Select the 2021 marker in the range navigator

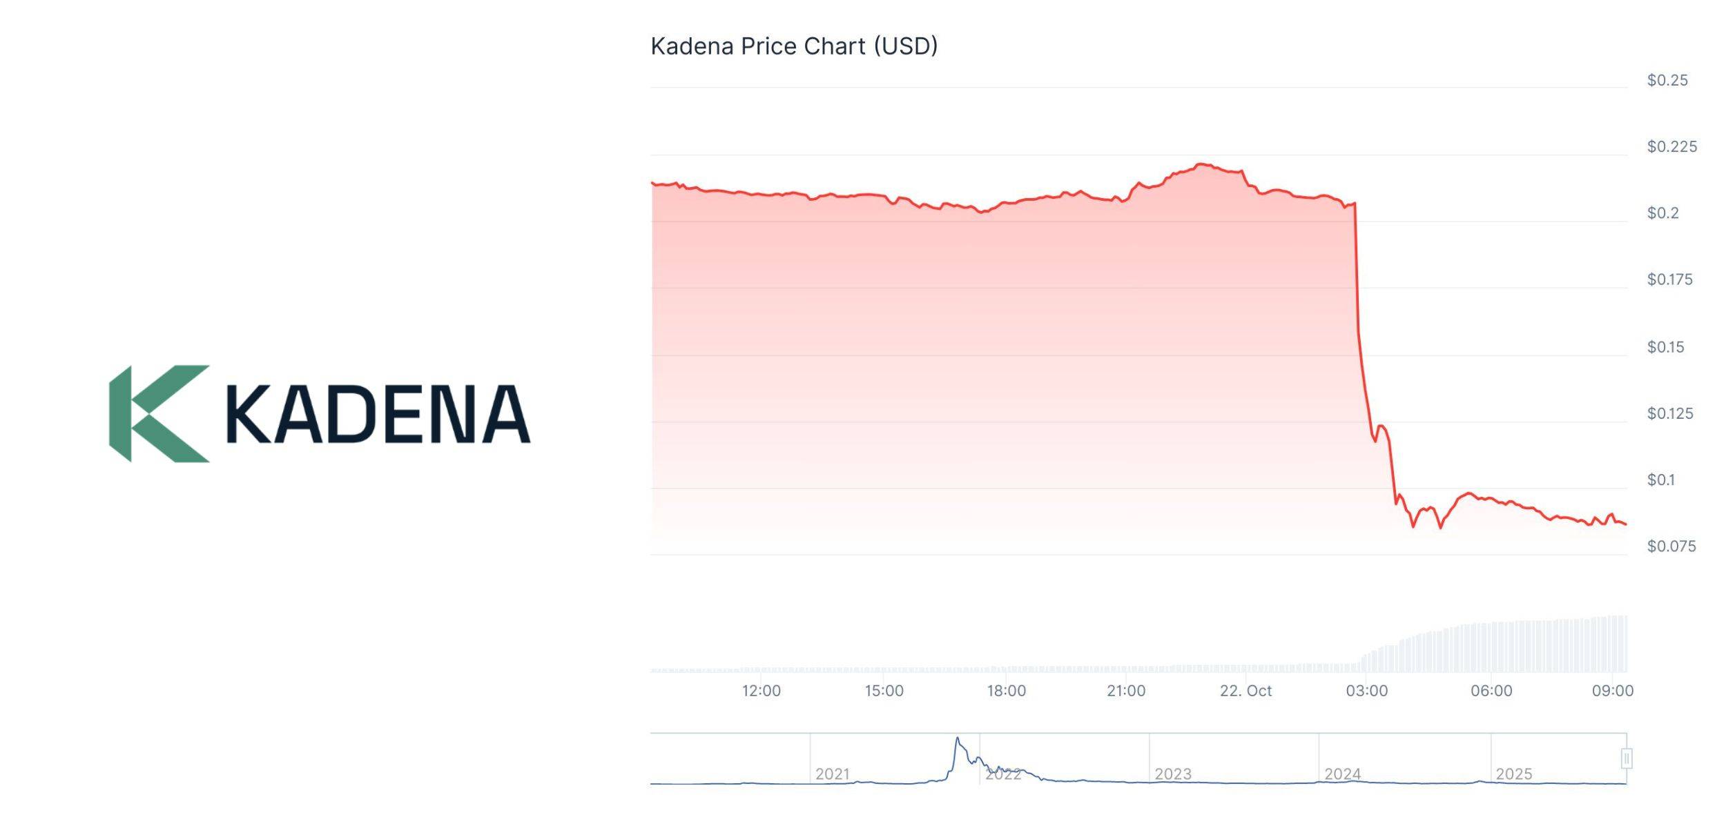832,774
